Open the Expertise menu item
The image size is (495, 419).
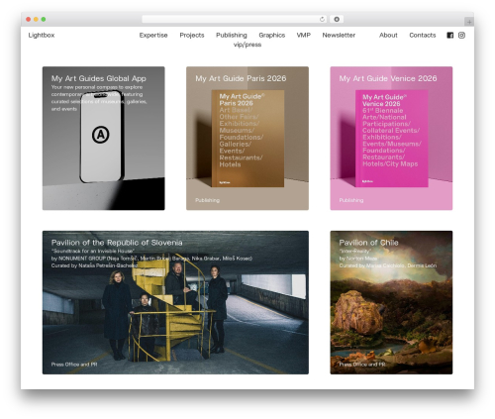pyautogui.click(x=153, y=35)
